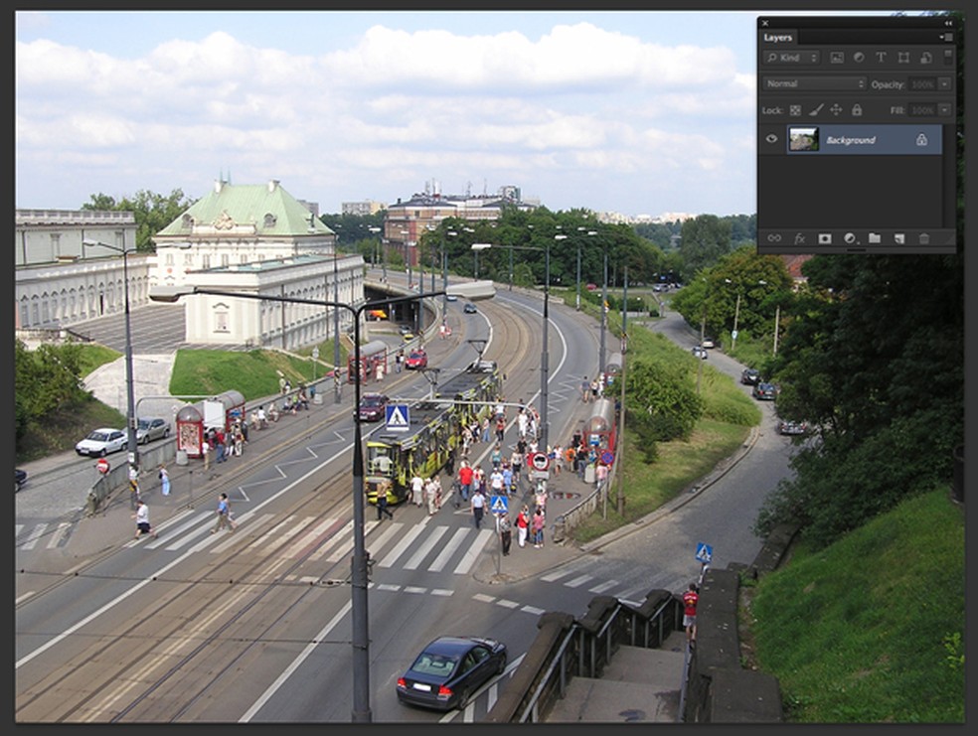Click the Fill value field
978x736 pixels.
(922, 110)
